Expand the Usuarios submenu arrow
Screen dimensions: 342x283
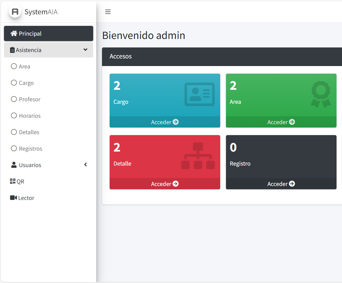(x=86, y=165)
